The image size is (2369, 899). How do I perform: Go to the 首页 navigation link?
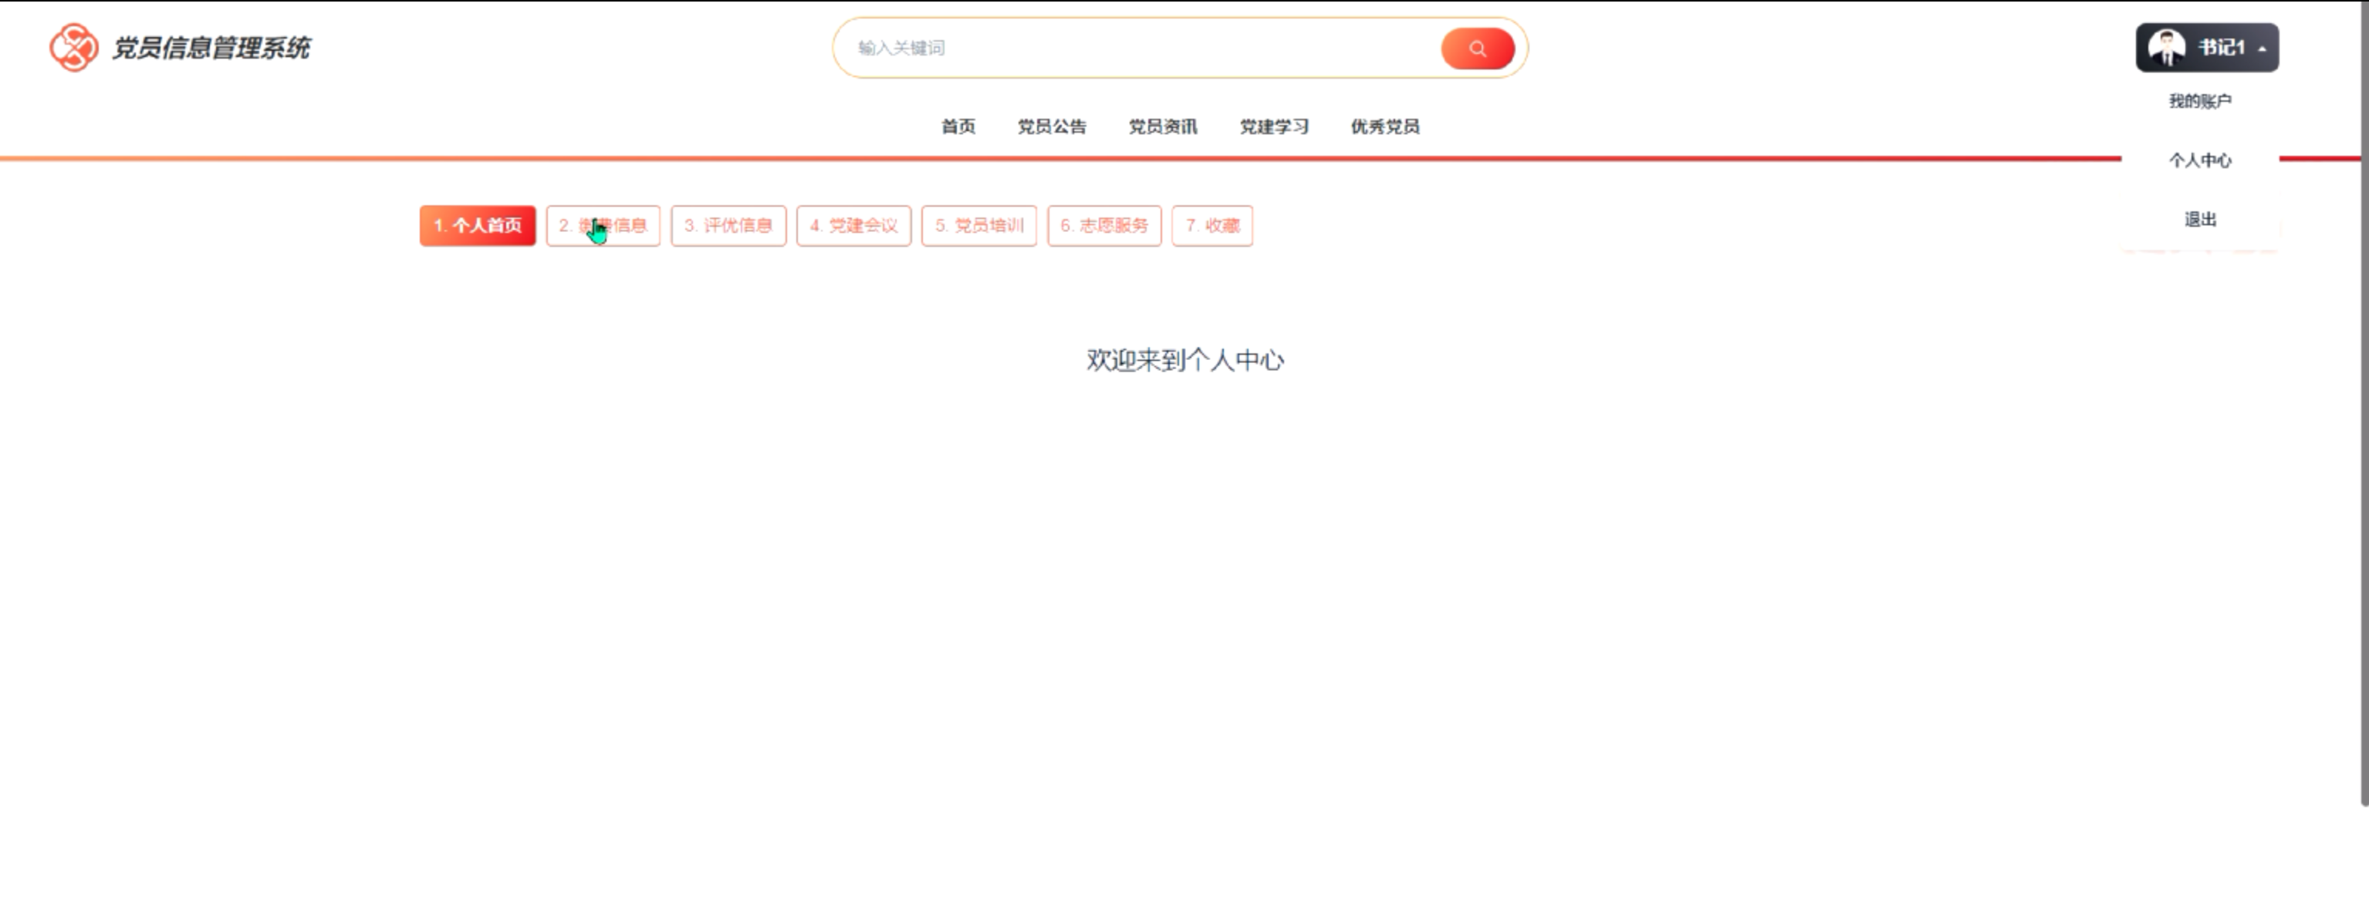click(958, 127)
